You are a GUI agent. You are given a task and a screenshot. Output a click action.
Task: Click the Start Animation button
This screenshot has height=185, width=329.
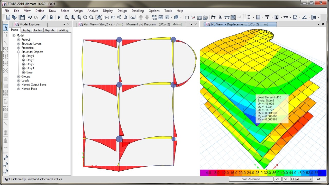click(251, 179)
